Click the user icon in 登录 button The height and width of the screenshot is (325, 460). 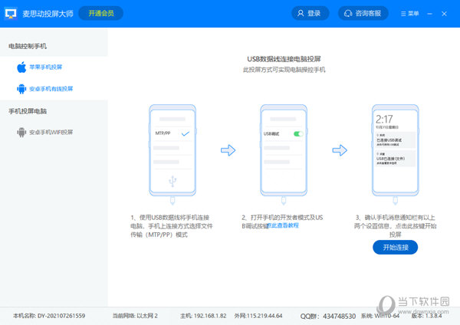click(301, 13)
